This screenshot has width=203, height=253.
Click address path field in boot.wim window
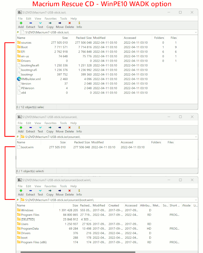pyautogui.click(x=109, y=200)
